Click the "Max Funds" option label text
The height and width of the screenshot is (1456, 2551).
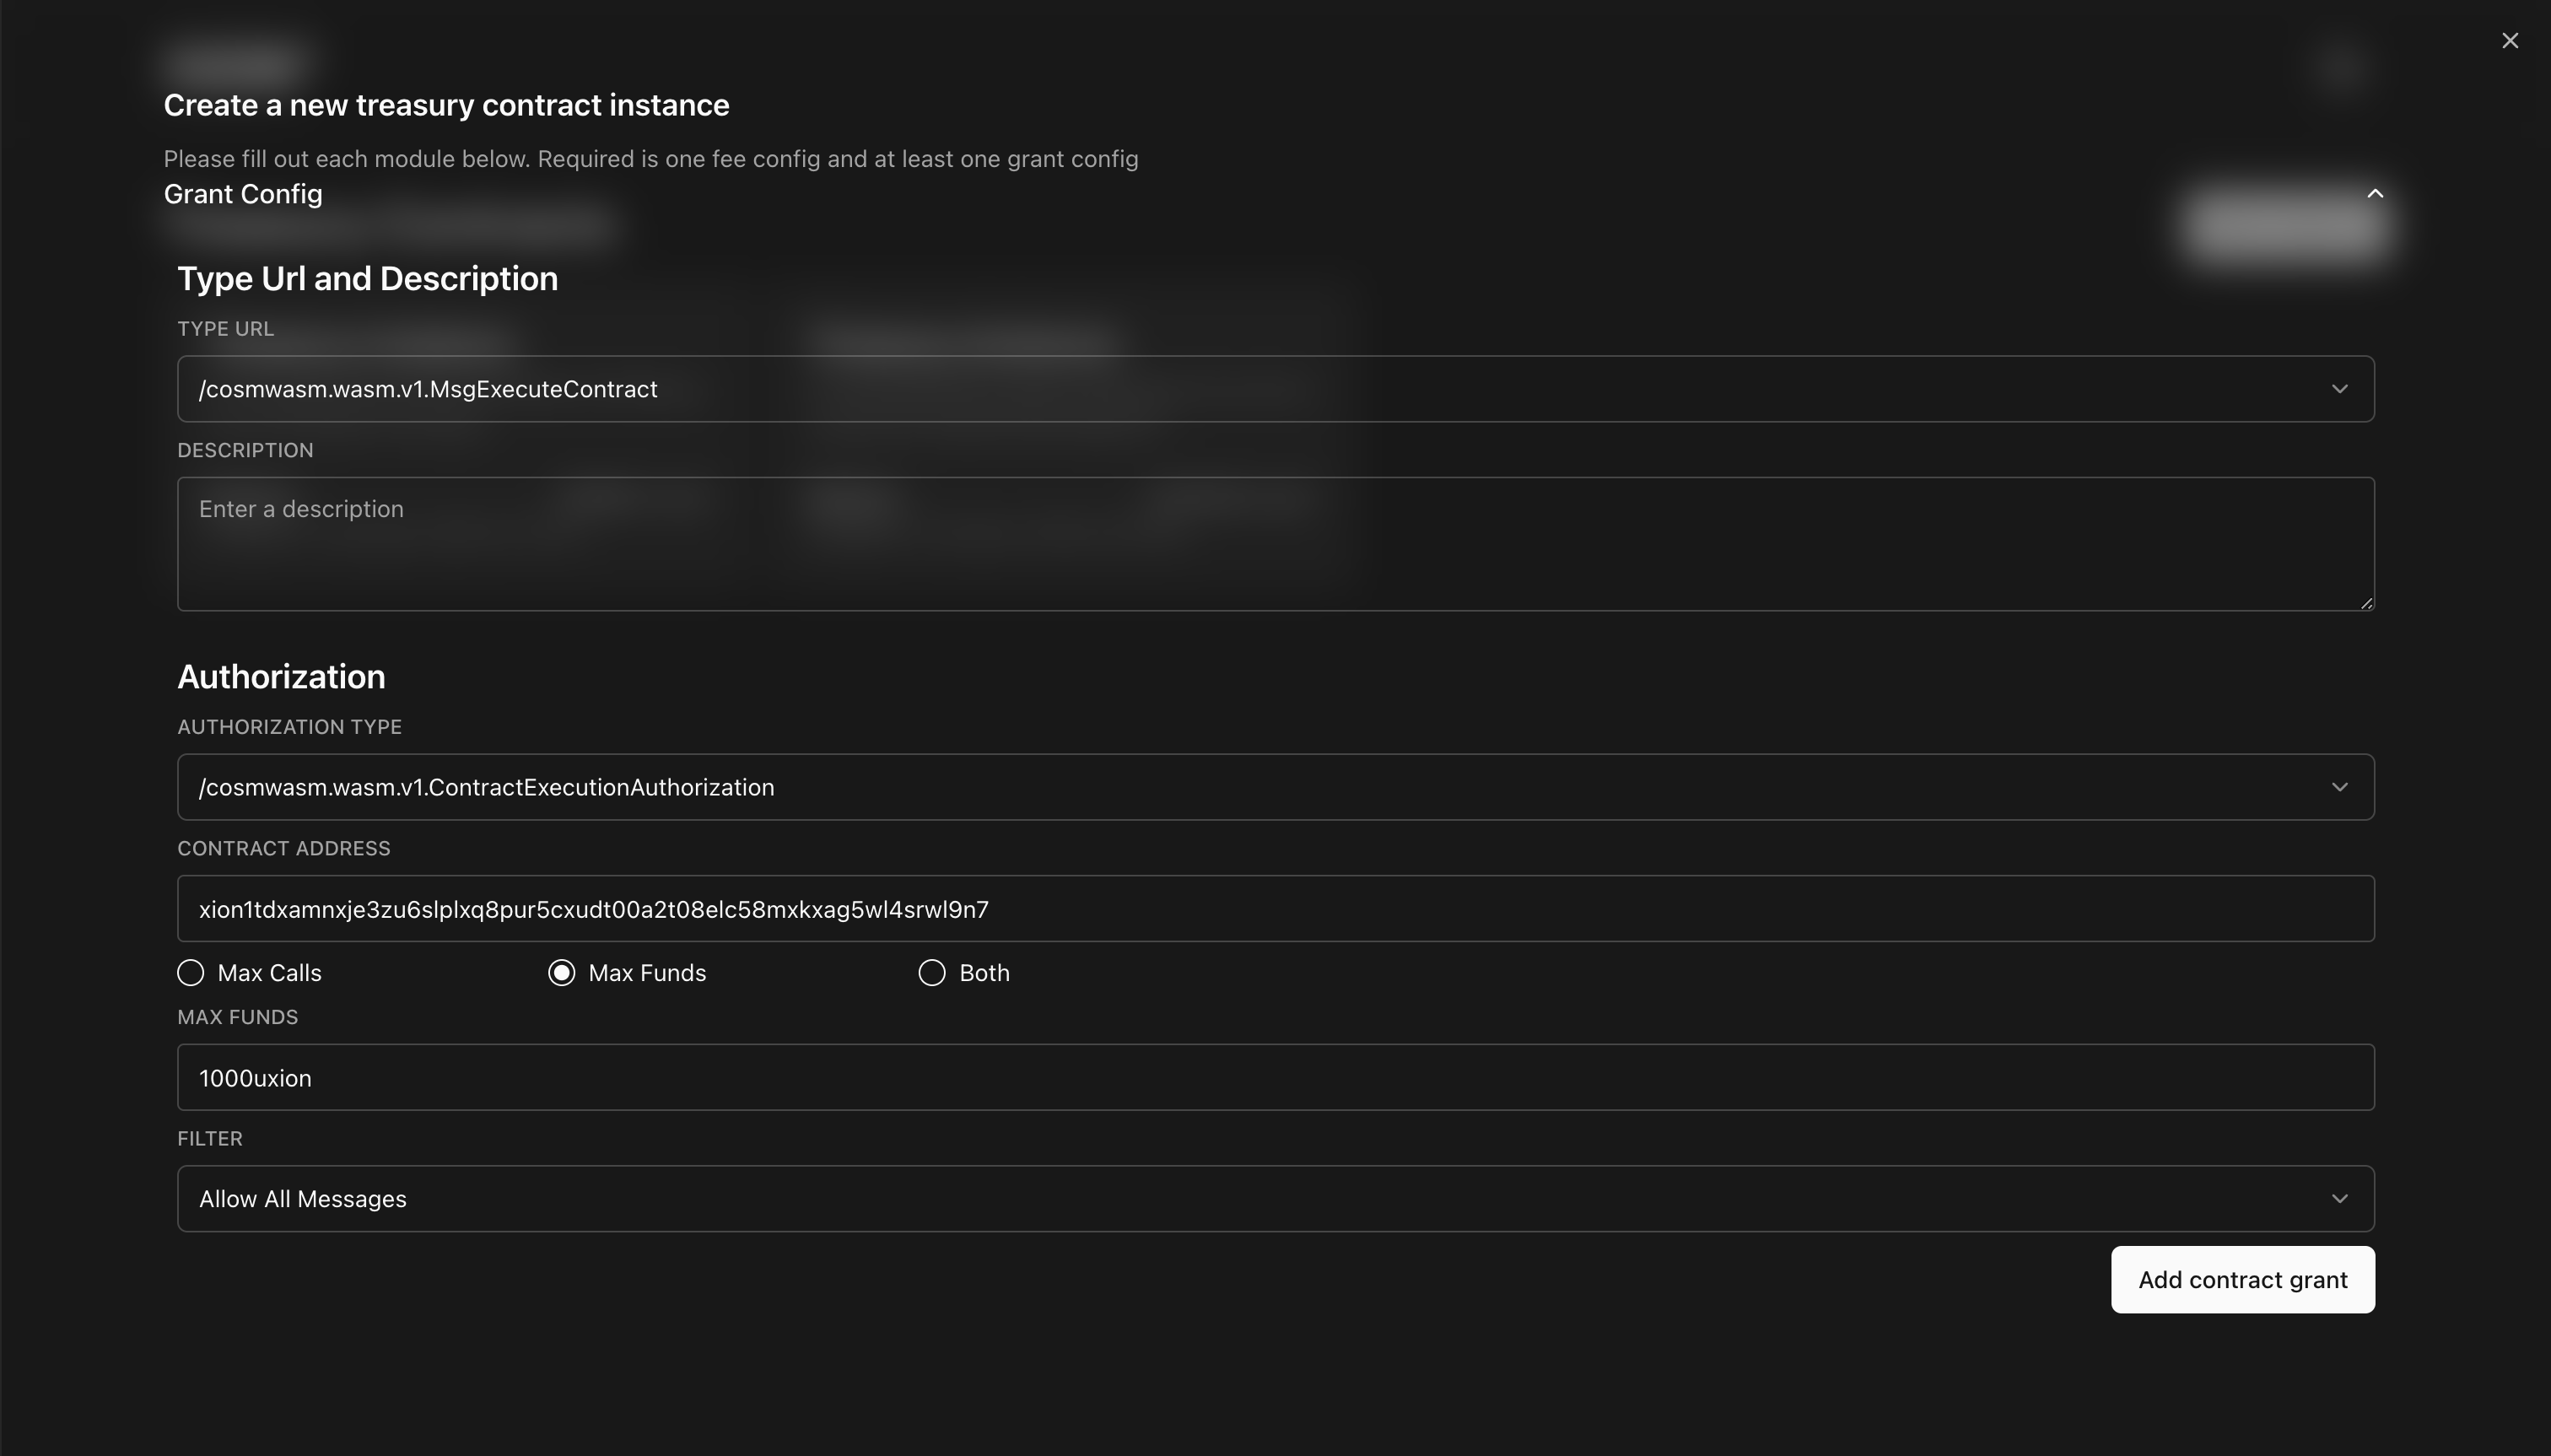pyautogui.click(x=647, y=973)
